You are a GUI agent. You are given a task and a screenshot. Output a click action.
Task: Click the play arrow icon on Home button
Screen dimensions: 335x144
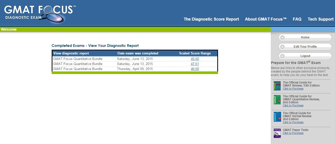click(283, 37)
